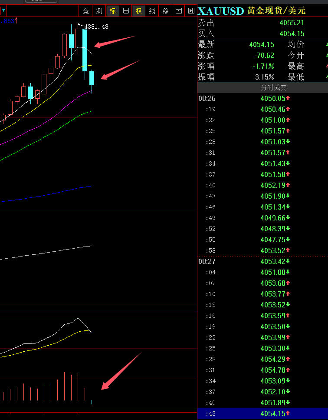Open the cyan dropdown triangle at top-left
The height and width of the screenshot is (420, 328).
(x=3, y=10)
